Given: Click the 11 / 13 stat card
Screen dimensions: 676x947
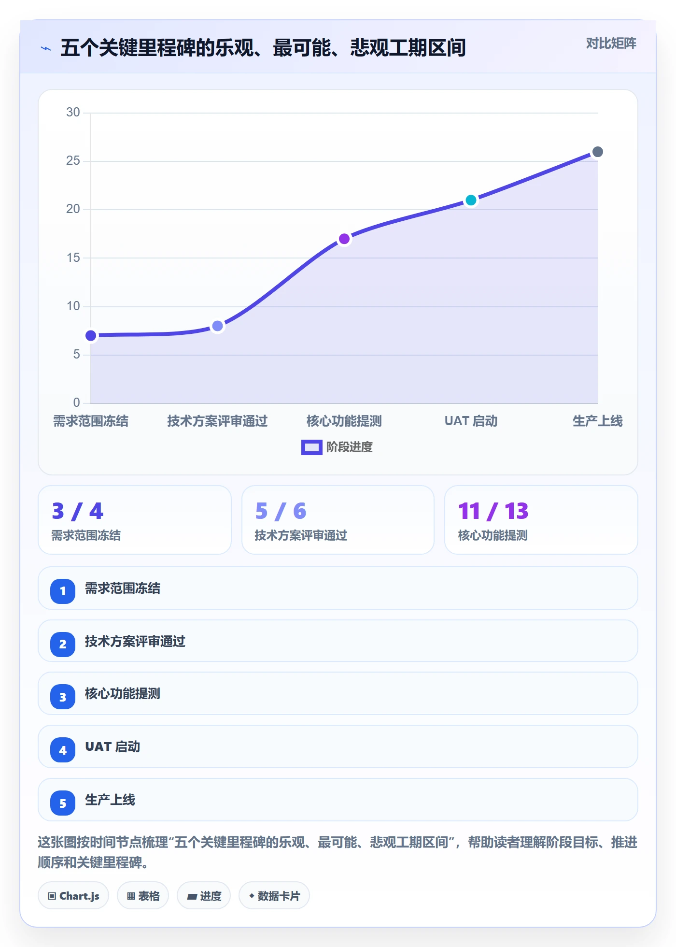Looking at the screenshot, I should (x=541, y=520).
